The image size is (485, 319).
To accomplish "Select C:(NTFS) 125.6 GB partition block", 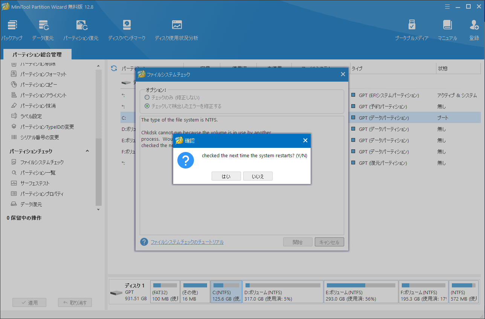I will click(226, 292).
